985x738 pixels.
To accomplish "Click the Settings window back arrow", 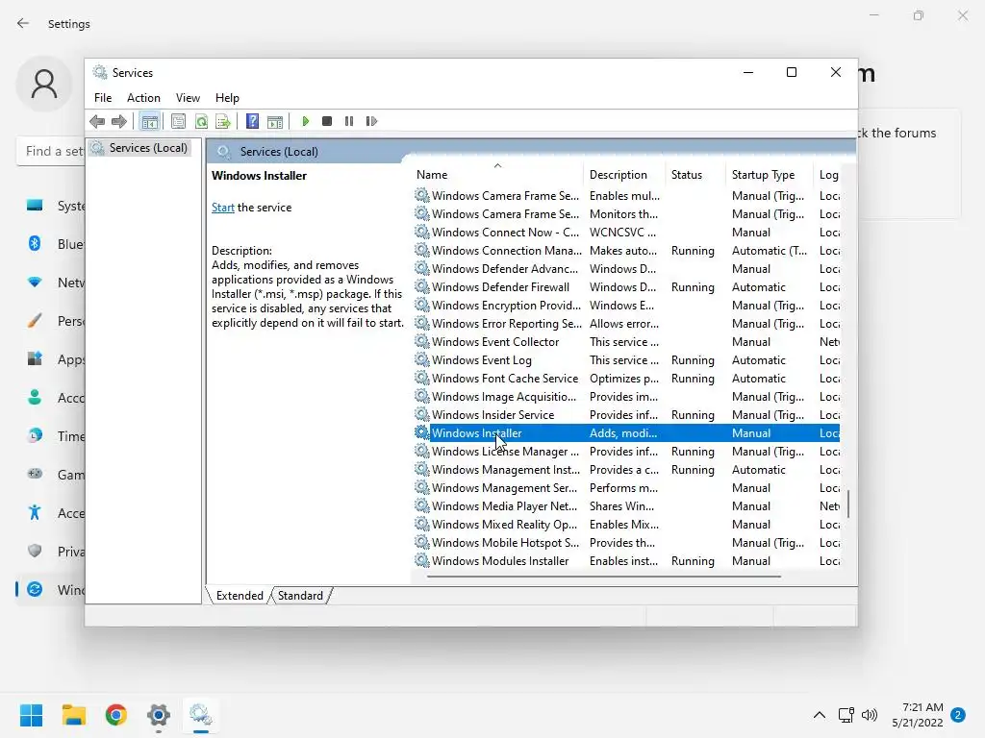I will (x=23, y=24).
